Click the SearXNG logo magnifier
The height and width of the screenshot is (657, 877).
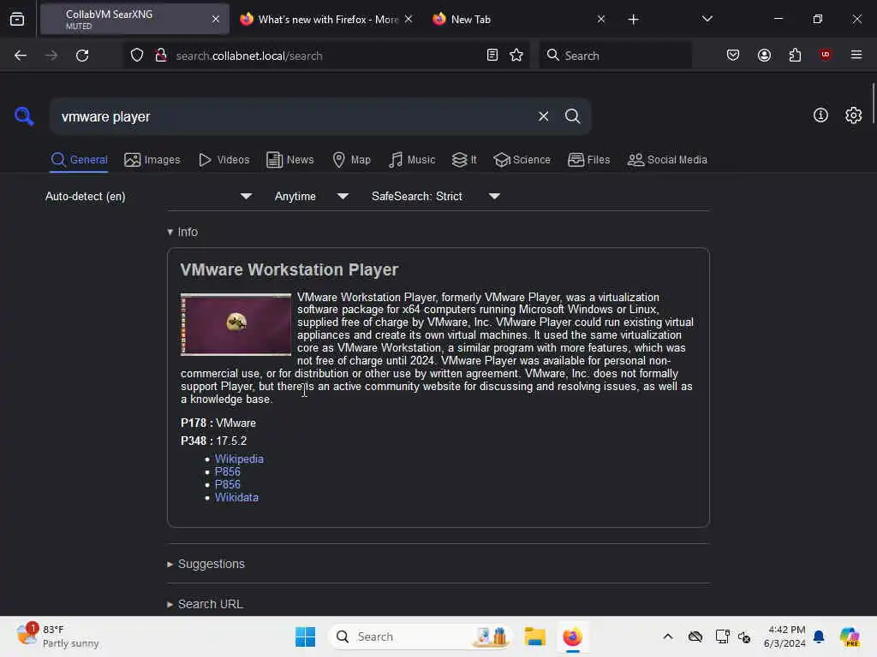[24, 116]
